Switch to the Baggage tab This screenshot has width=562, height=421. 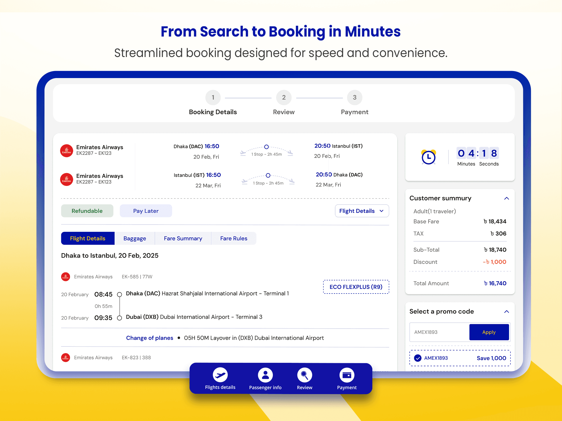tap(135, 238)
